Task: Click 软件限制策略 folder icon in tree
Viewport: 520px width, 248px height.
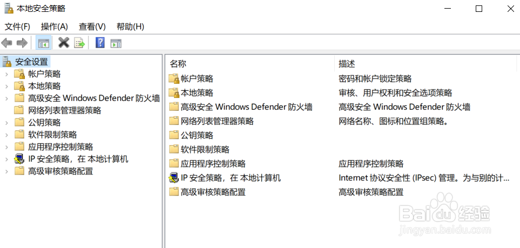Action: tap(19, 135)
